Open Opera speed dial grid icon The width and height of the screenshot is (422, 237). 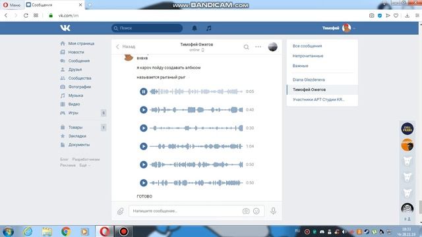point(36,16)
